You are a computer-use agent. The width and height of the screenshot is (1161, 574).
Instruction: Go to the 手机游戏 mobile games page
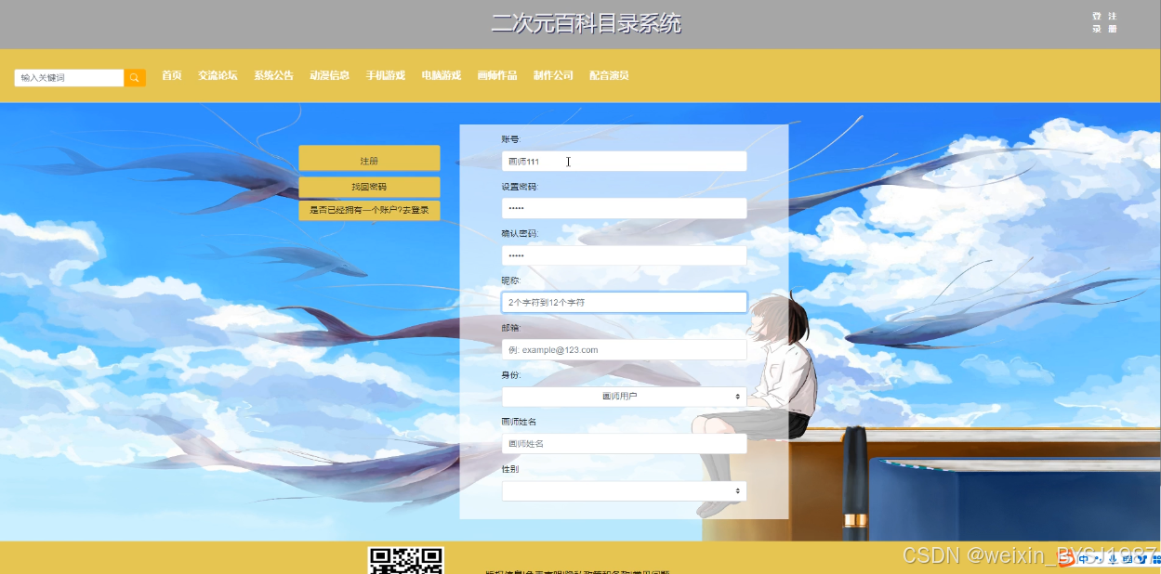click(385, 75)
